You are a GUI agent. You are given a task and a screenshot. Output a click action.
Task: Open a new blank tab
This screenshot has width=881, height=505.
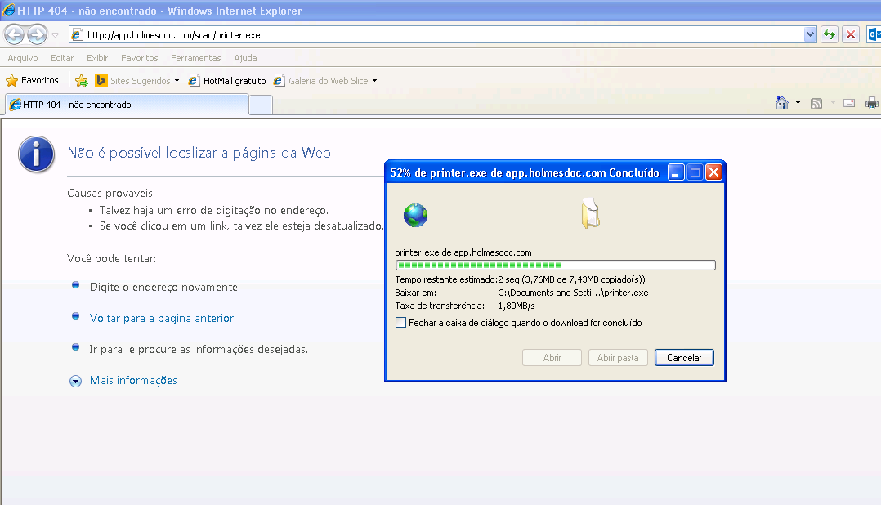261,105
